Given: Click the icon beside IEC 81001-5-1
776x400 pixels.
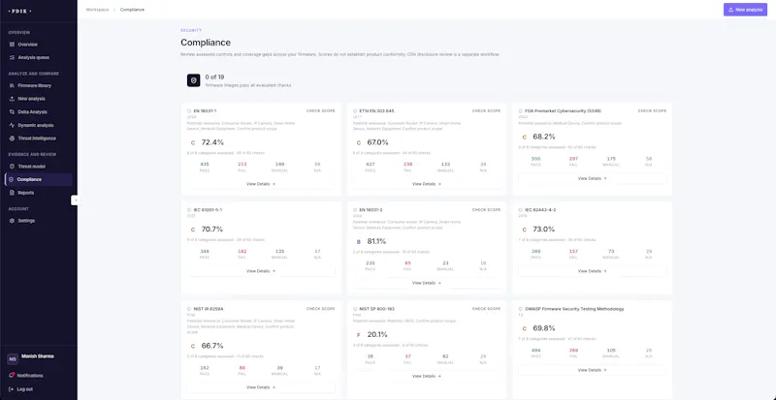Looking at the screenshot, I should tap(189, 209).
